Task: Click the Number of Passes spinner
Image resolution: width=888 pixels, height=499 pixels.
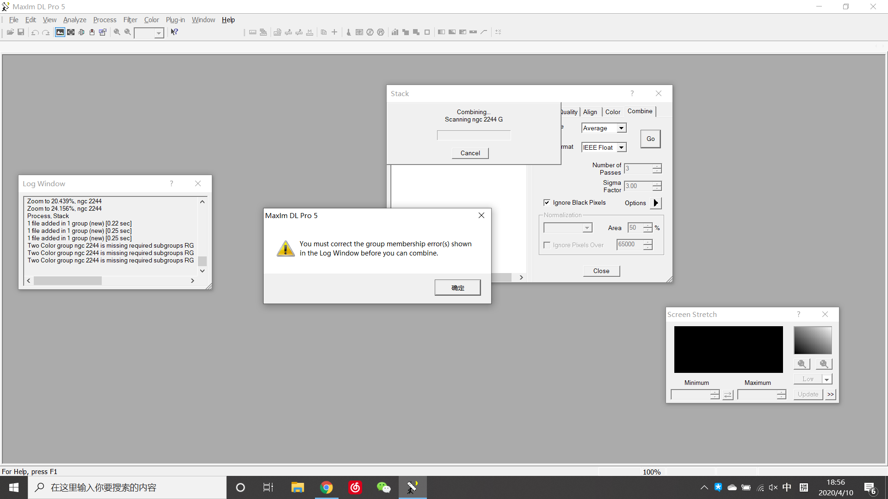Action: tap(657, 169)
